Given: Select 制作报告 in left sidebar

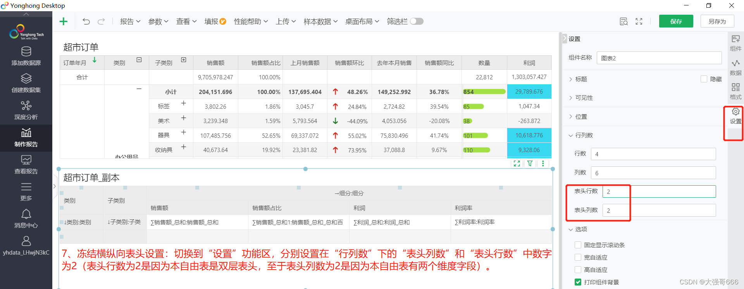Looking at the screenshot, I should [x=26, y=138].
